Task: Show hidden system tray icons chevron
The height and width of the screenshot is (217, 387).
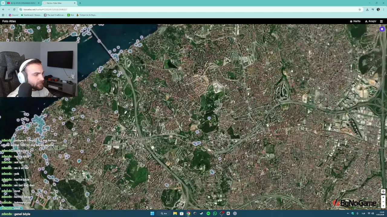Action: pyautogui.click(x=348, y=213)
